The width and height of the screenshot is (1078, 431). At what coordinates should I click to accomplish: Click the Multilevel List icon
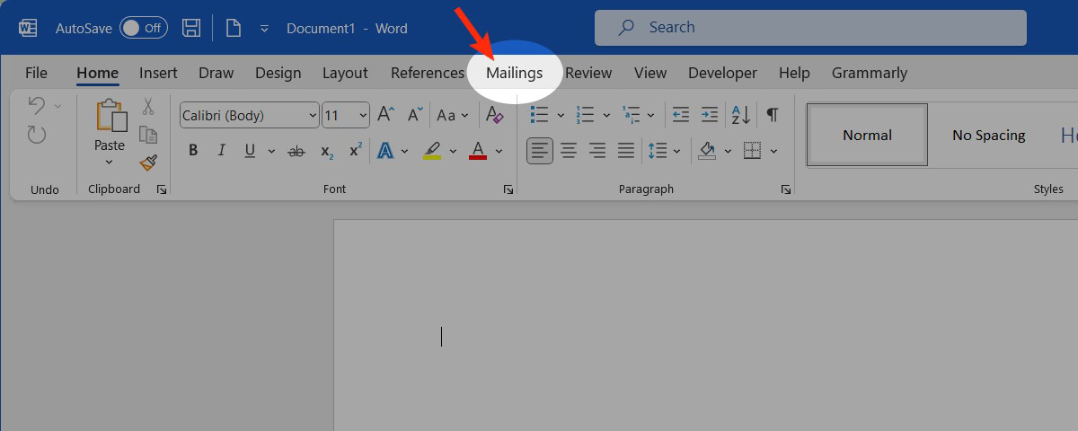click(632, 115)
